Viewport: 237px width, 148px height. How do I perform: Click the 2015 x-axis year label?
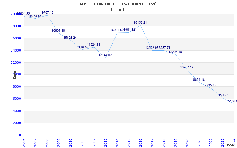point(129,142)
